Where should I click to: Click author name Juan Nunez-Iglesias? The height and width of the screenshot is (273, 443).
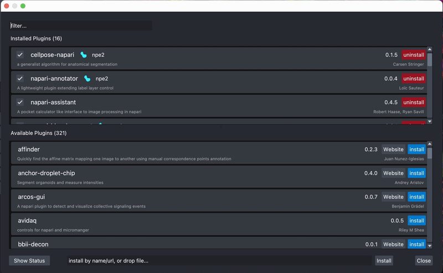[x=404, y=159]
